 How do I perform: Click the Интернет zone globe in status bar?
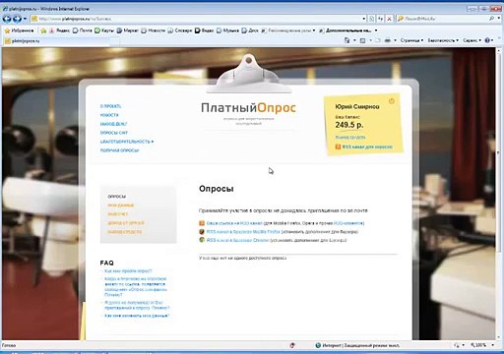[x=318, y=345]
